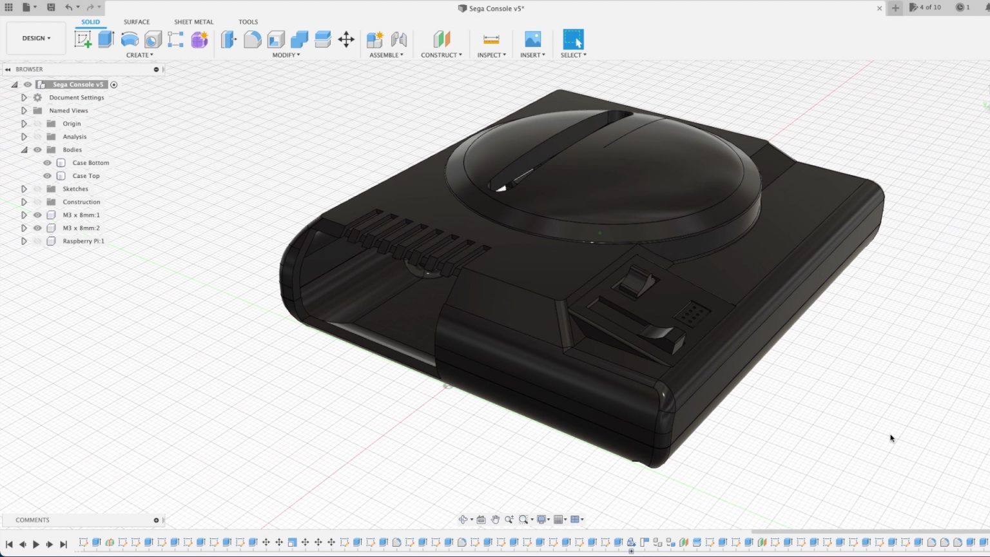
Task: Expand the Document Settings node
Action: [24, 97]
